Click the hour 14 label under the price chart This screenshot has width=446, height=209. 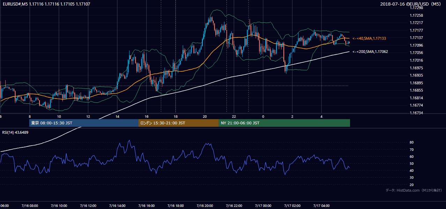117,116
